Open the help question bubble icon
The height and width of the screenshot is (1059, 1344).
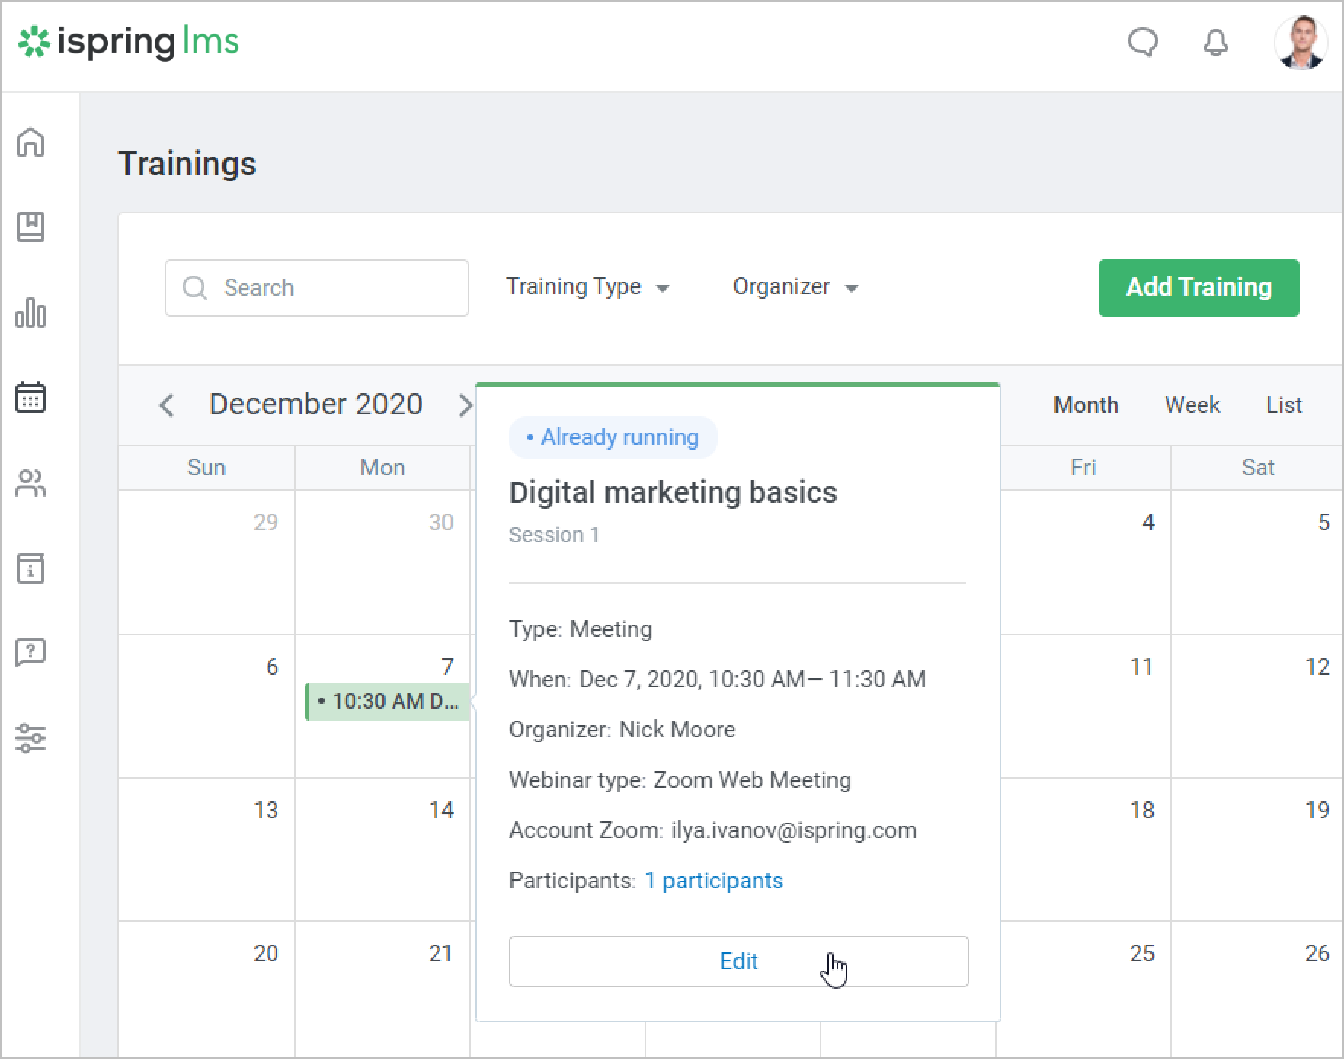click(30, 653)
